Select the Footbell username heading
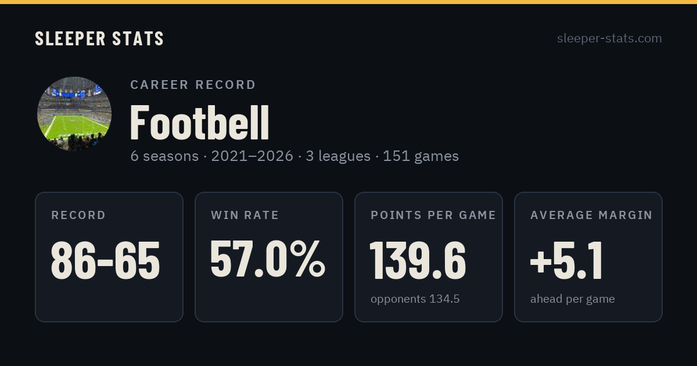The width and height of the screenshot is (697, 366). tap(200, 123)
